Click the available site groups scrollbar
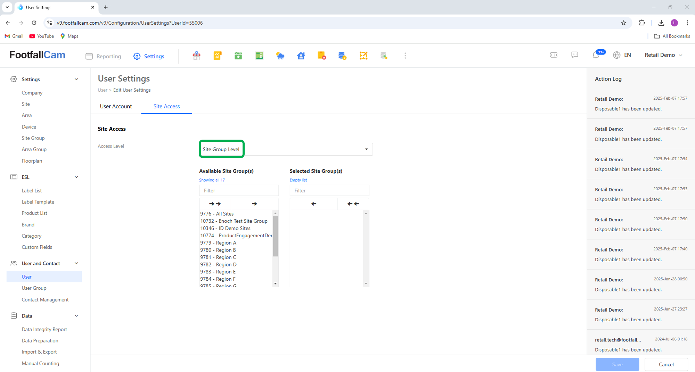The height and width of the screenshot is (372, 695). coord(276,236)
